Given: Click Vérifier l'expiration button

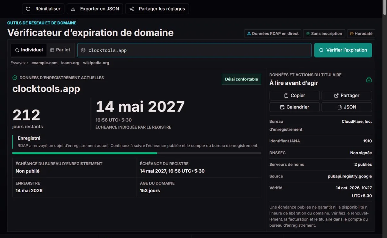Looking at the screenshot, I should point(343,50).
